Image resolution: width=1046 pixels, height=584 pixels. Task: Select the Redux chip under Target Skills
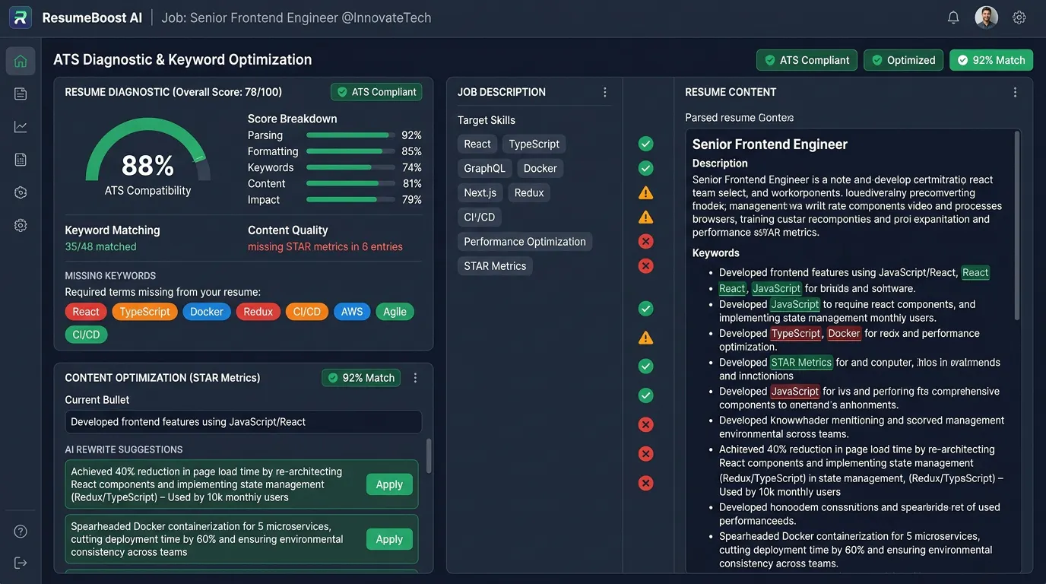[529, 192]
